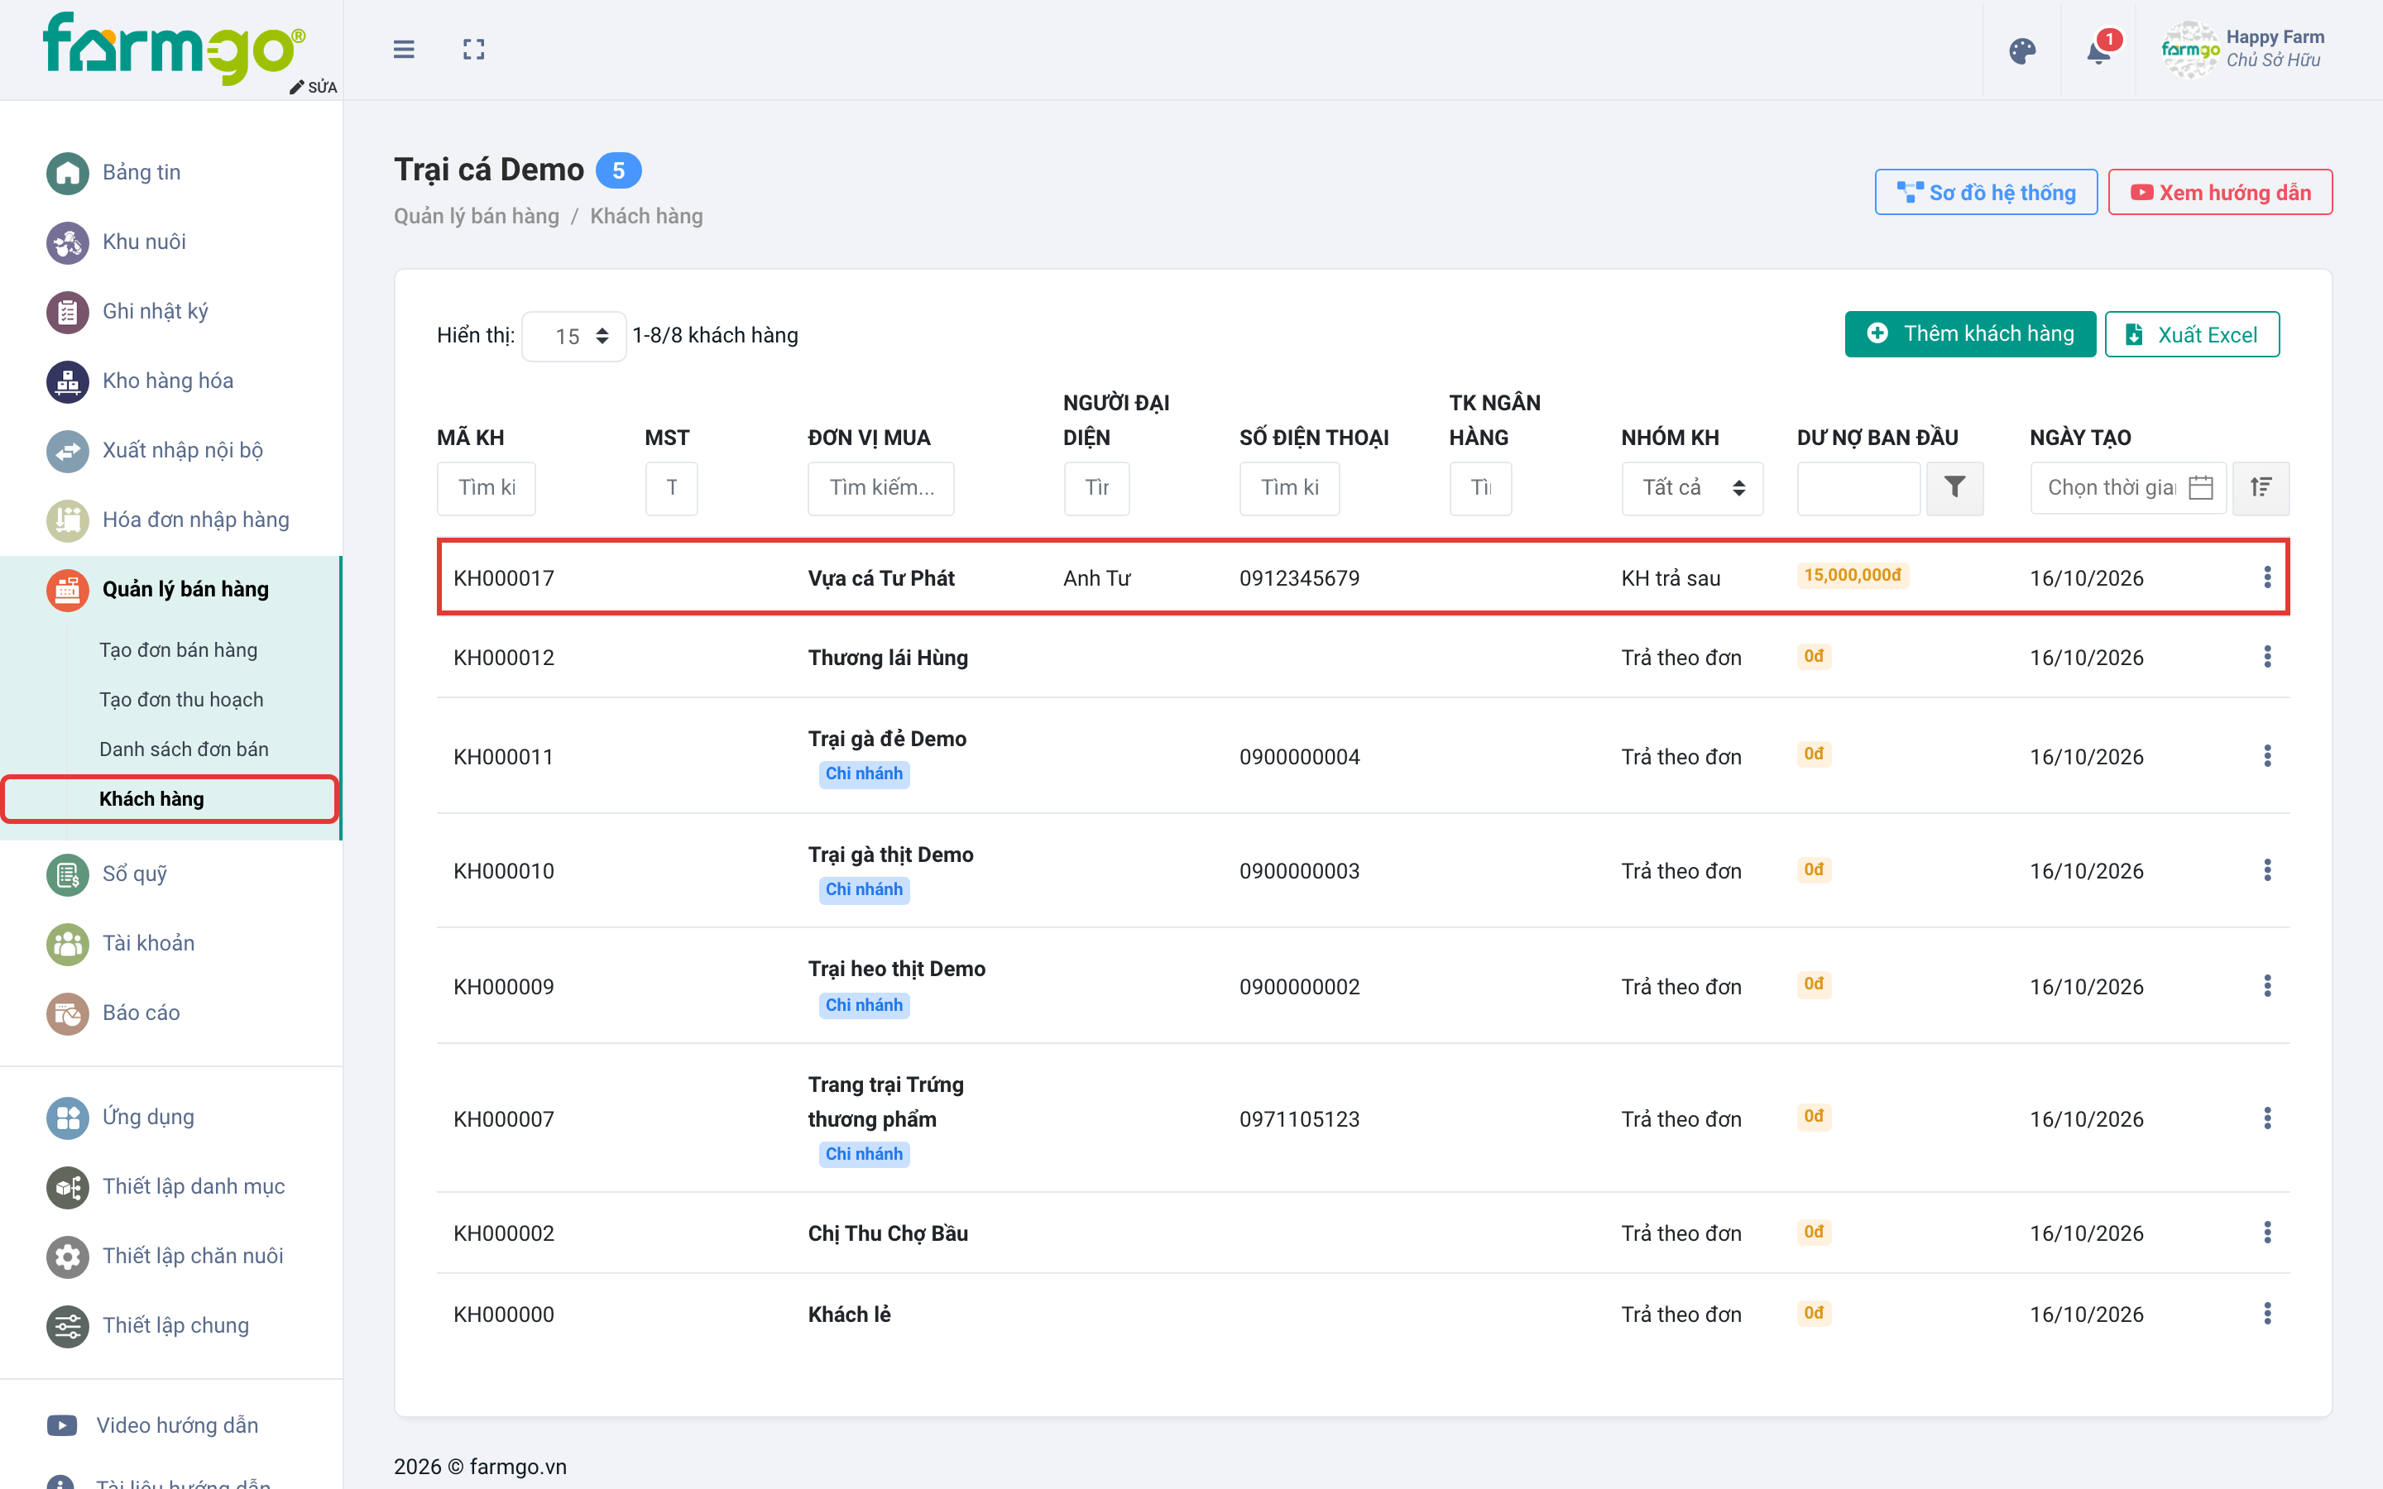
Task: Click the sort order icon button
Action: coord(2261,487)
